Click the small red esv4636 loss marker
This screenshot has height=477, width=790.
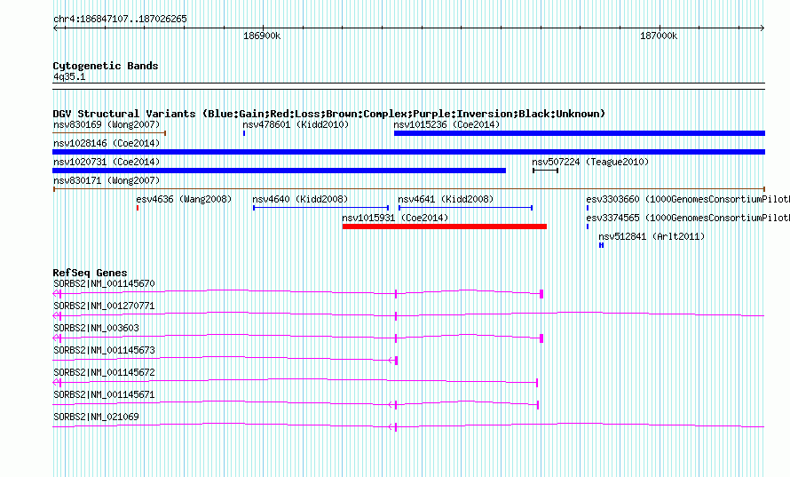(138, 208)
